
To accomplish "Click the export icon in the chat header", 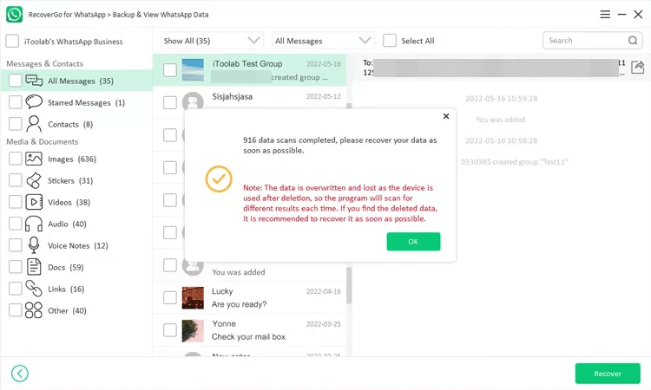I will (638, 68).
